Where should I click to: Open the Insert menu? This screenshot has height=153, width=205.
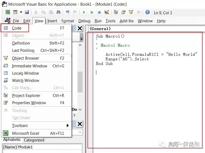(52, 21)
